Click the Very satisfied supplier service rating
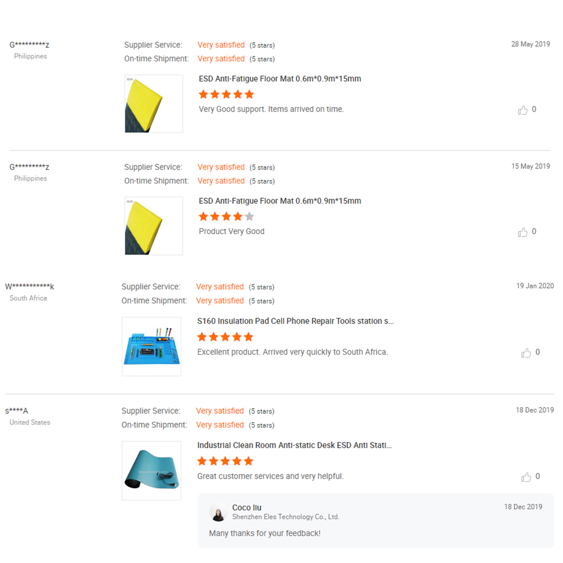This screenshot has height=563, width=563. [221, 44]
